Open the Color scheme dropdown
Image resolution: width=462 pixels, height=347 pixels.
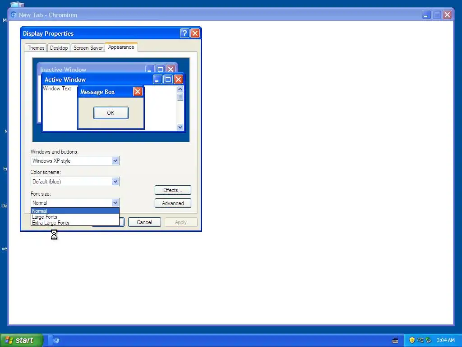[x=115, y=182]
